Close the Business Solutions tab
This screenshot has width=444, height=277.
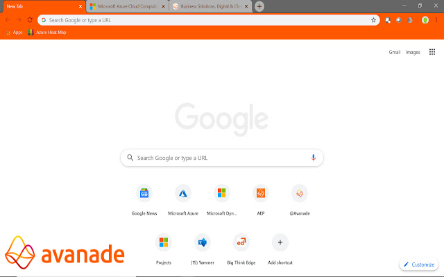click(x=246, y=6)
